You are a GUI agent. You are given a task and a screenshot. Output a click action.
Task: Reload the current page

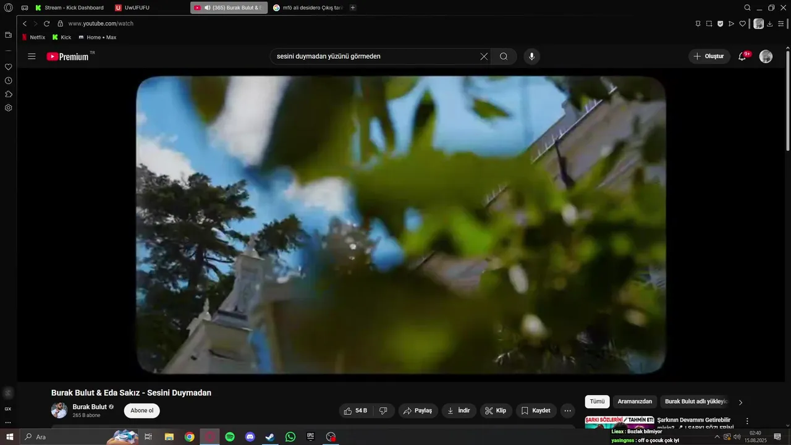[46, 23]
